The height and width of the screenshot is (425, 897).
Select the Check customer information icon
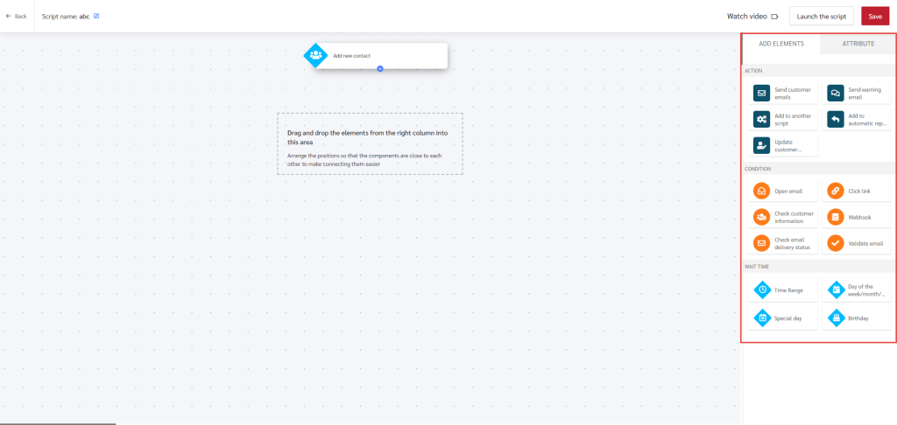click(761, 217)
